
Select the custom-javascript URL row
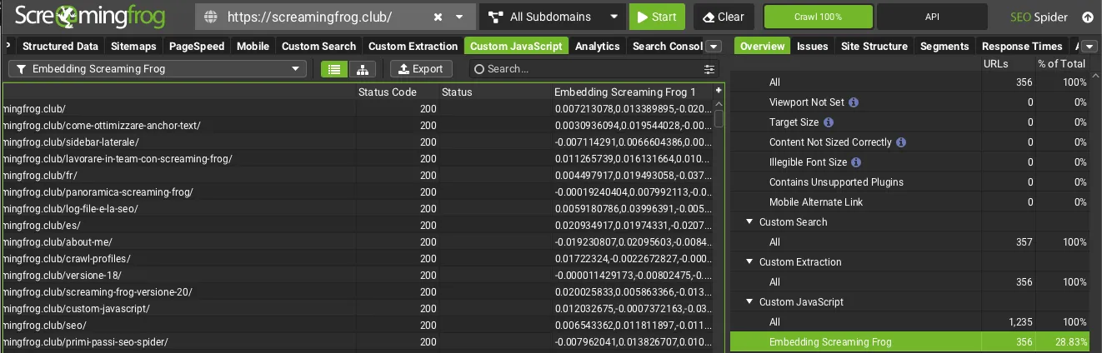coord(358,308)
